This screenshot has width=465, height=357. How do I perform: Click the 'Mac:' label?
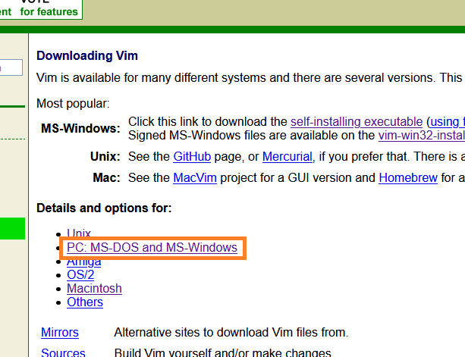pyautogui.click(x=106, y=178)
